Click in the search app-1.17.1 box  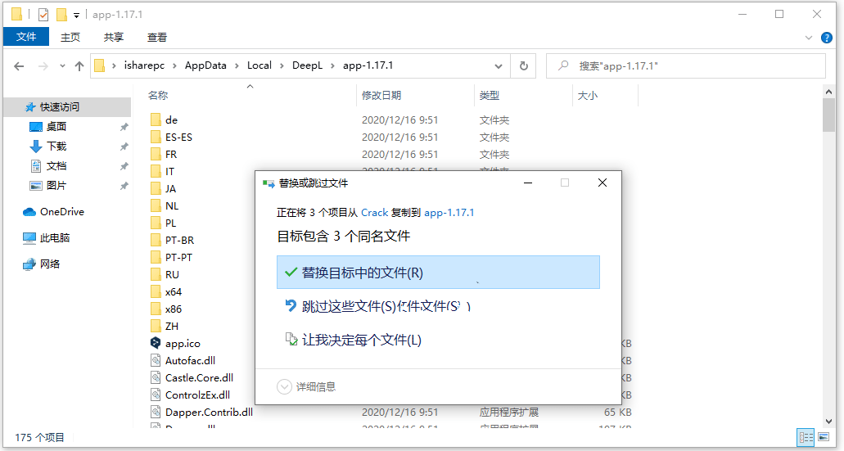686,66
